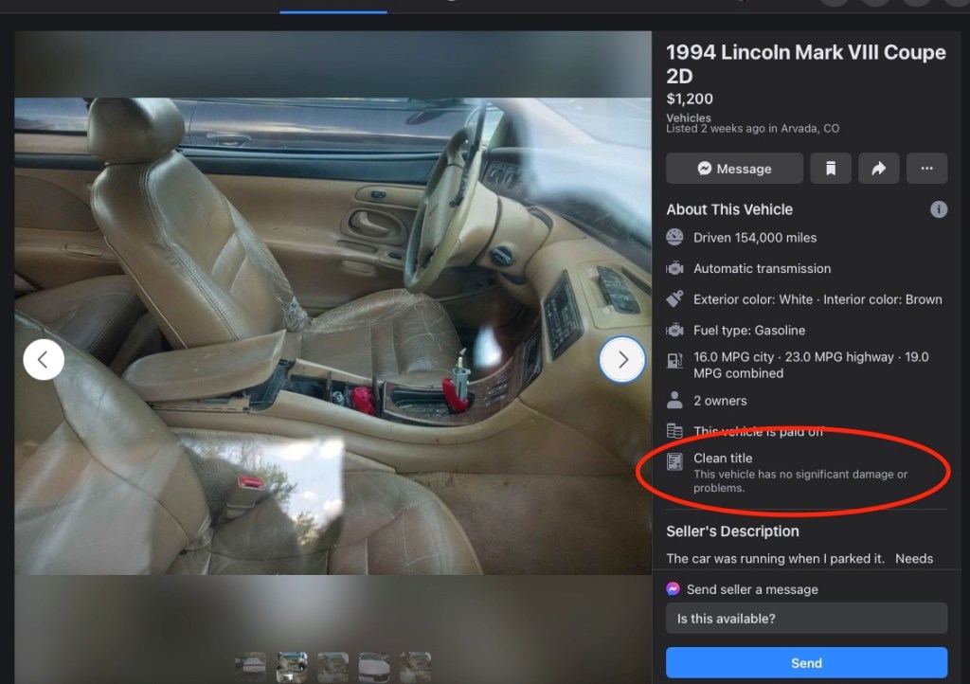Select the fourth thumbnail showing white car
970x684 pixels.
click(x=374, y=667)
